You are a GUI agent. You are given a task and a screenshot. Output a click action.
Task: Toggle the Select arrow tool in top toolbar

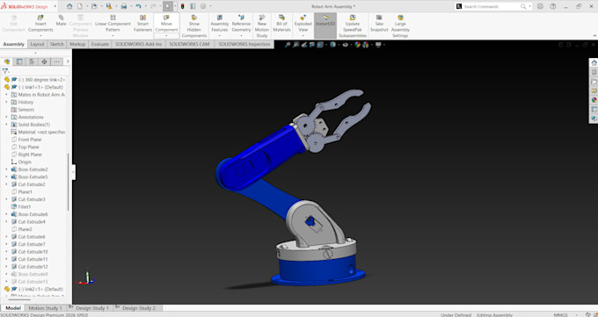click(x=168, y=6)
